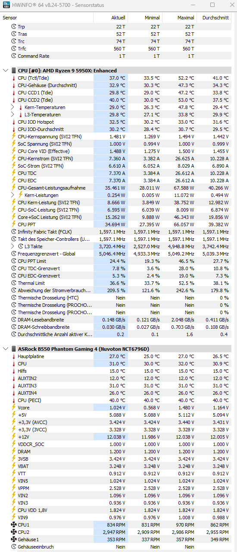
Task: Click the fan icon next to CPU1
Action: point(13,525)
